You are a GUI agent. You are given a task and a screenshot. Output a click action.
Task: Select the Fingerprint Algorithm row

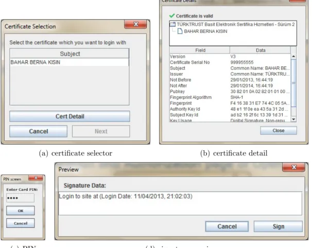pyautogui.click(x=230, y=97)
